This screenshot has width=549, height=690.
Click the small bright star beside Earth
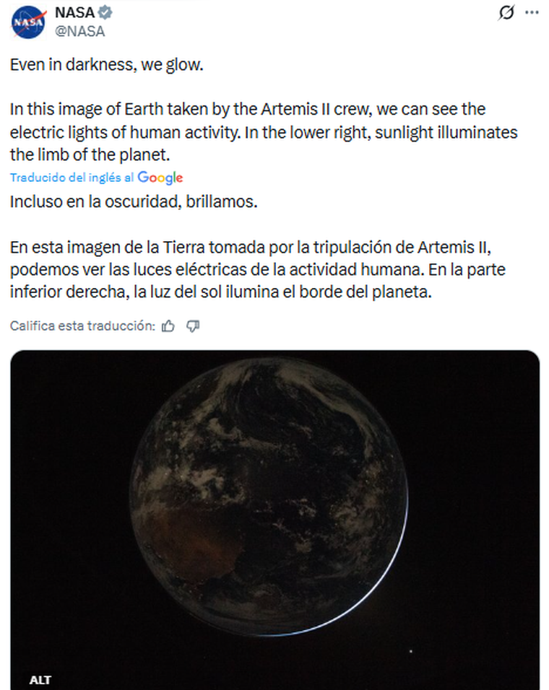[x=412, y=647]
